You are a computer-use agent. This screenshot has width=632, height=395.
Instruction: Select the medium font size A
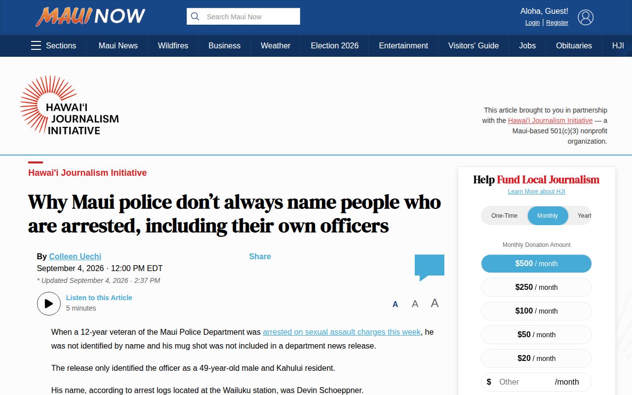[415, 304]
